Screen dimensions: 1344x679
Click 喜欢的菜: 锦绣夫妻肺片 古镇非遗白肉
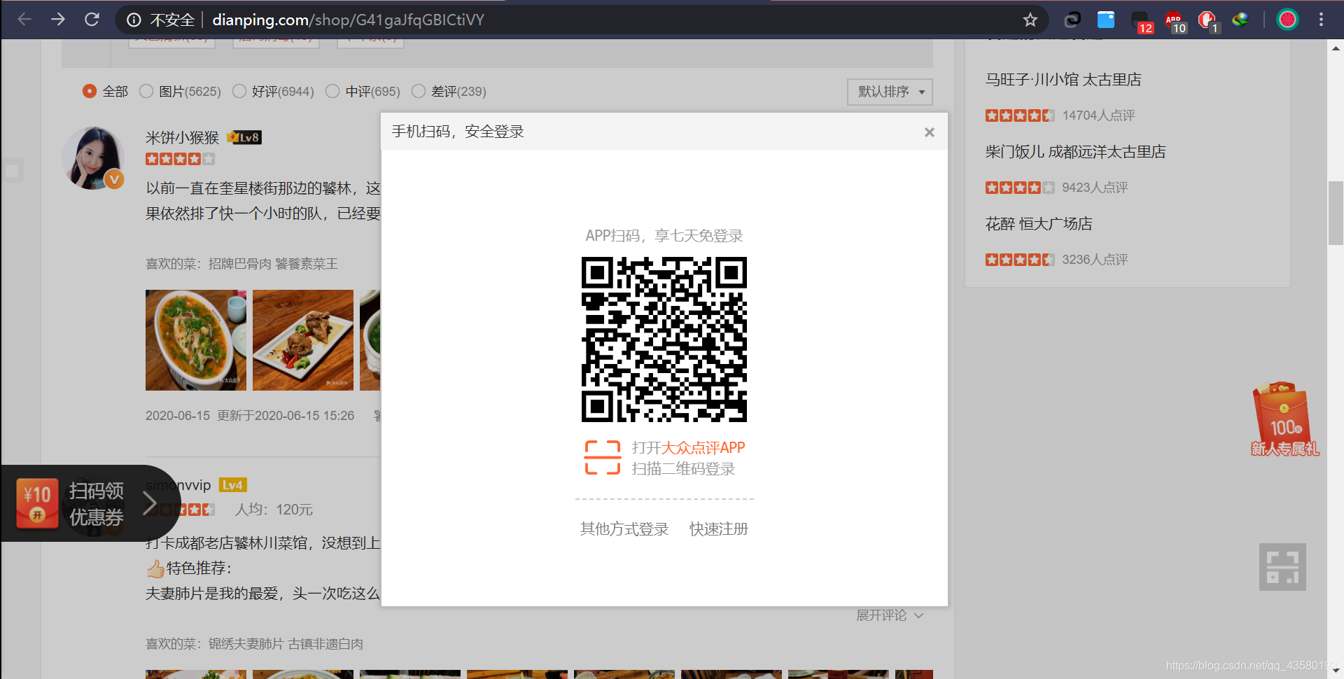tap(254, 644)
